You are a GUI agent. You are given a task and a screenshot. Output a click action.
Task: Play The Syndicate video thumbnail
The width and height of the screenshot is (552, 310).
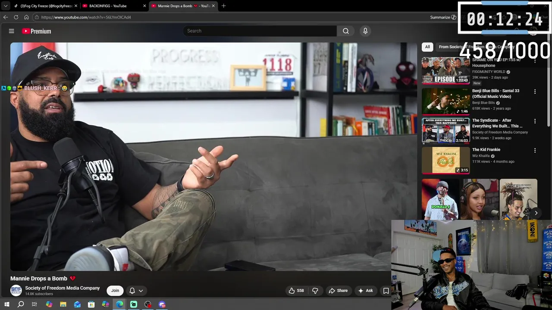pos(445,130)
